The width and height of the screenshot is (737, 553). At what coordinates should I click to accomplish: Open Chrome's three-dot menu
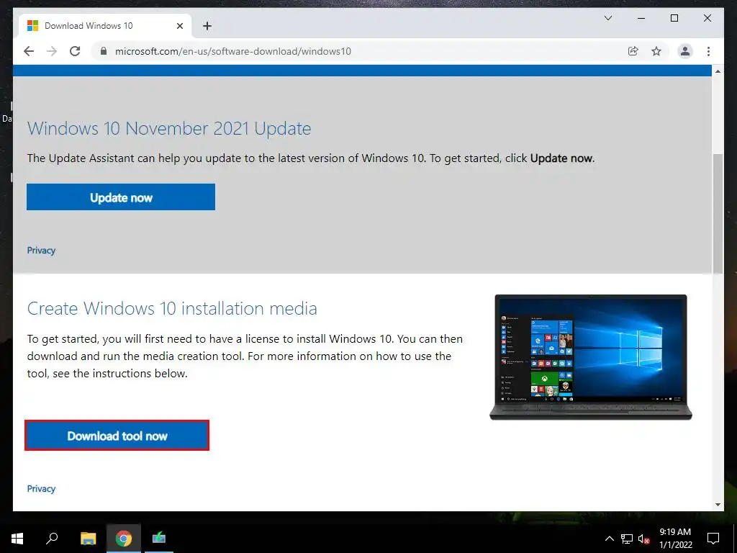point(708,51)
